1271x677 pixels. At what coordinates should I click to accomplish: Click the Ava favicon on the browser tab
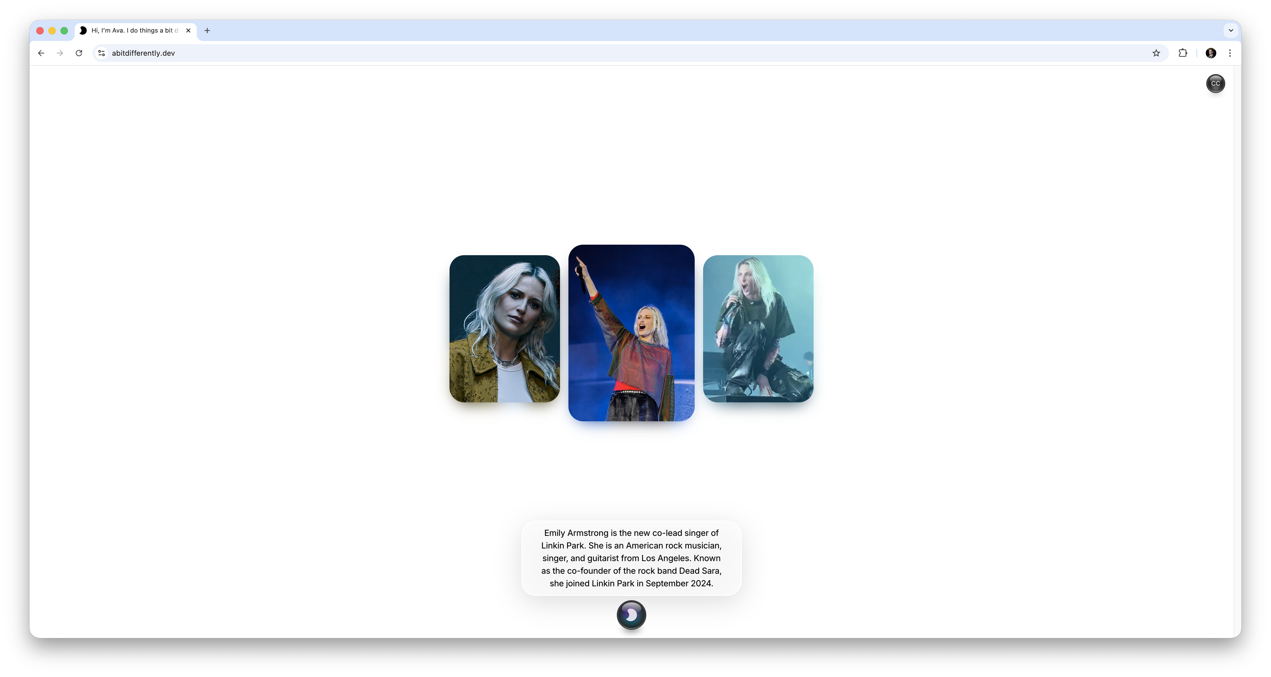(x=83, y=30)
